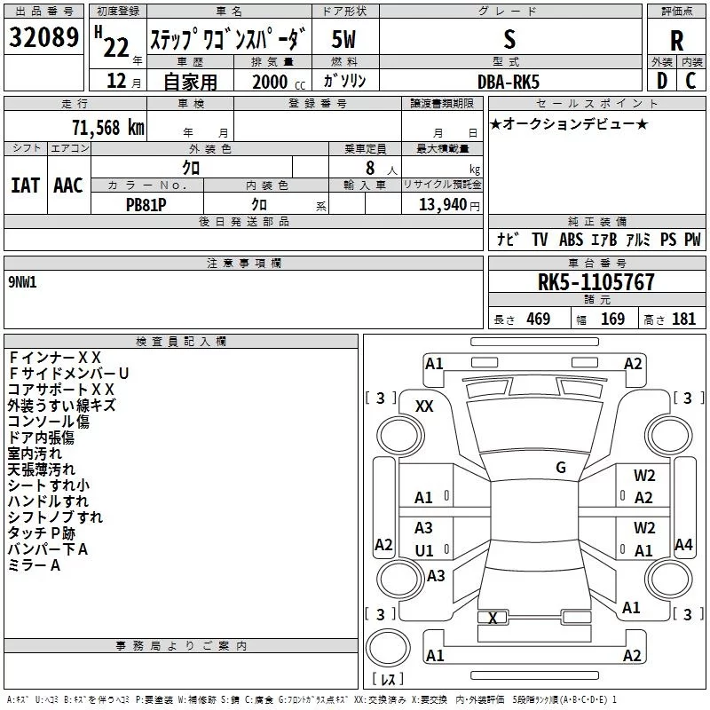The height and width of the screenshot is (710, 710).
Task: Click the XX mark on the car diagram
Action: 424,406
